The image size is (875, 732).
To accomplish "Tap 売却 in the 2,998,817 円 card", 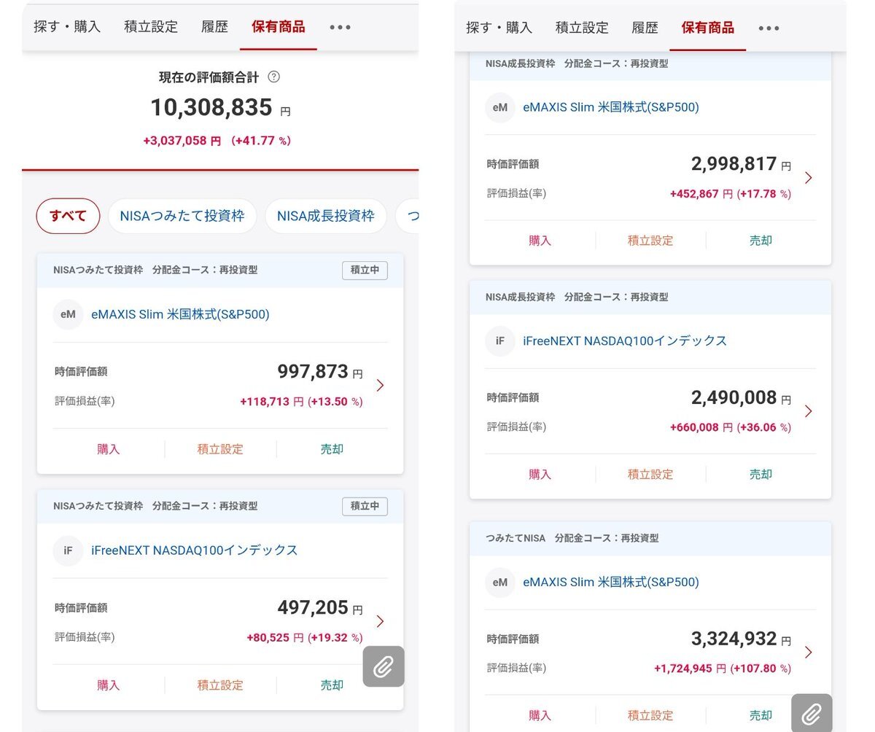I will (x=761, y=241).
